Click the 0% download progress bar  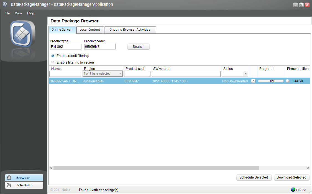[271, 81]
